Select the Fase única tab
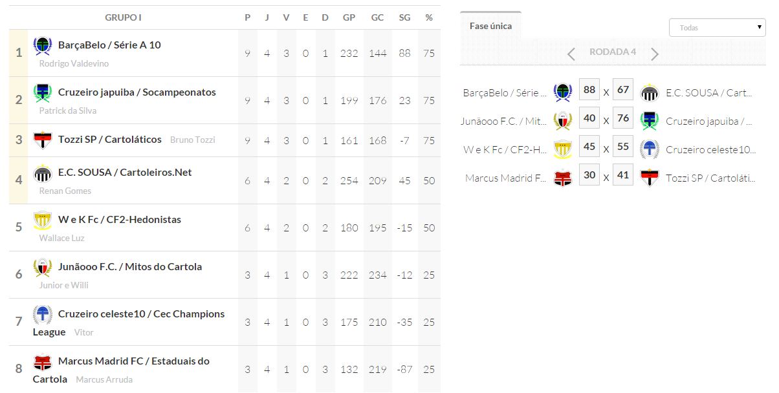 490,26
